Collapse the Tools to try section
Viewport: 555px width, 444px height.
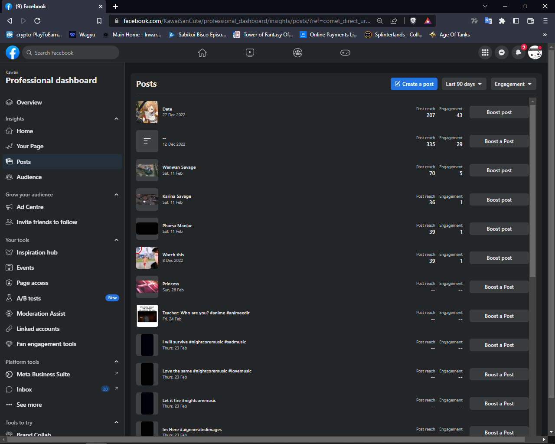116,422
